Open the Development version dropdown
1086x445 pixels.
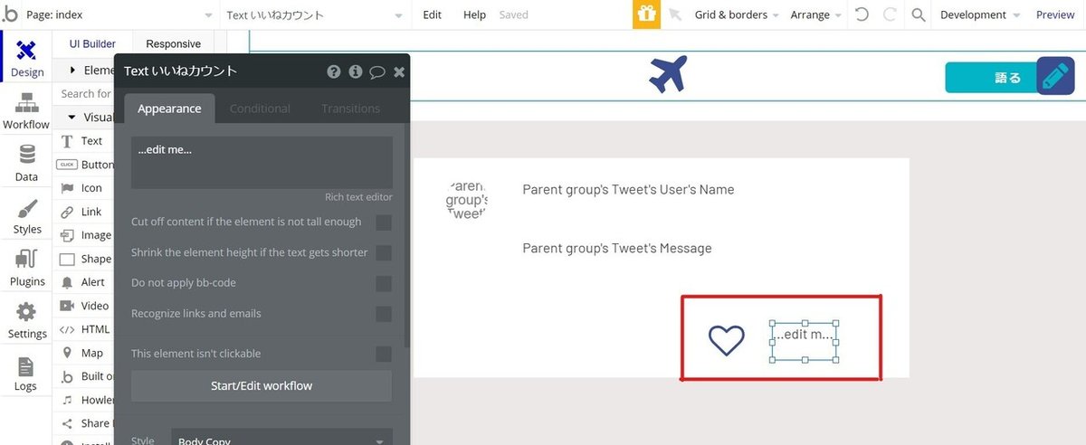[980, 14]
